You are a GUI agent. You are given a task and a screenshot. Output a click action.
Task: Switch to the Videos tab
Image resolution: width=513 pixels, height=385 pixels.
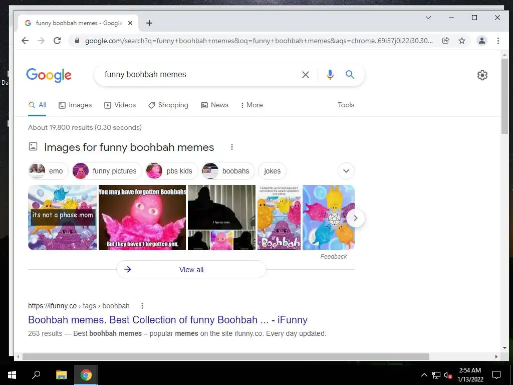point(120,105)
